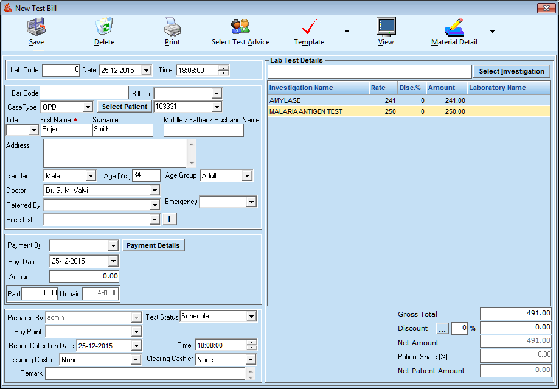The image size is (559, 389).
Task: Expand the Material Detail dropdown arrow
Action: pyautogui.click(x=492, y=32)
